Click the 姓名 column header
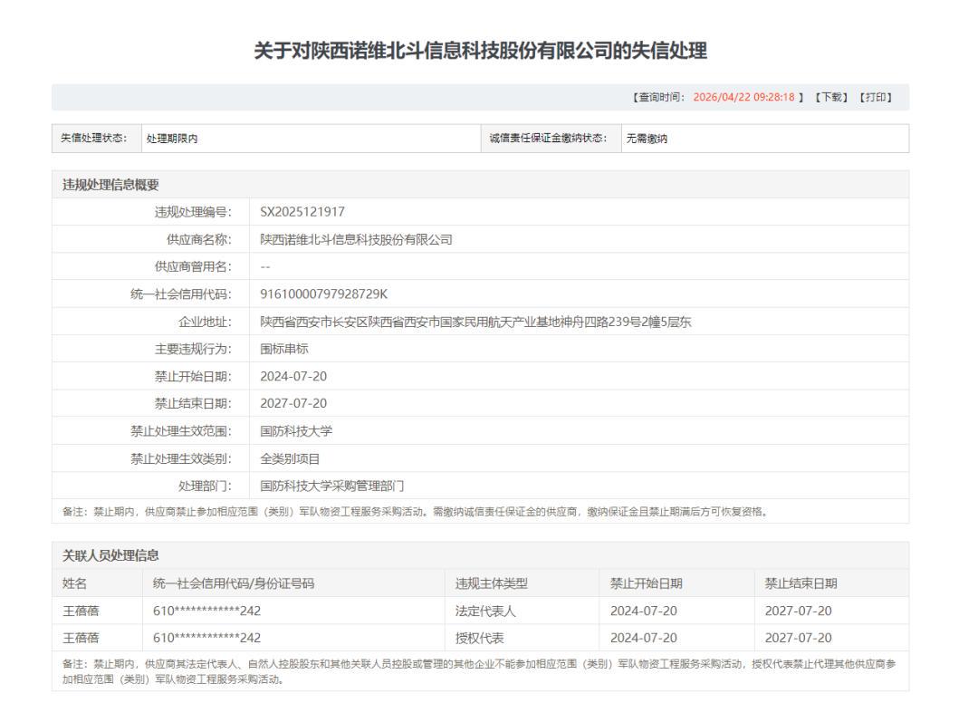 [x=74, y=583]
